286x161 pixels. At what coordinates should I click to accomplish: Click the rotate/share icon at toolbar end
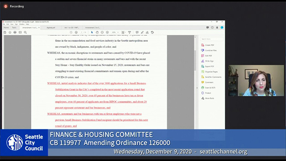coord(152,32)
